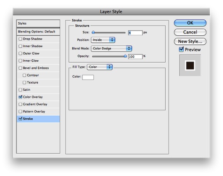
Task: Enable the Drop Shadow checkbox
Action: 20,39
